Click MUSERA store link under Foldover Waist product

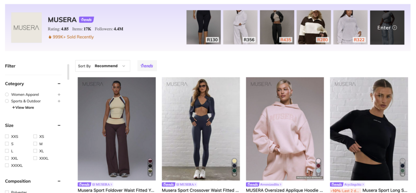(102, 185)
